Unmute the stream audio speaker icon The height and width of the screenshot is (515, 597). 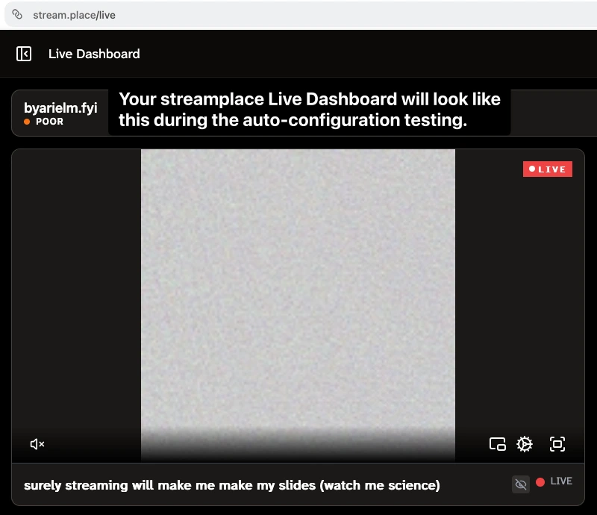click(37, 444)
